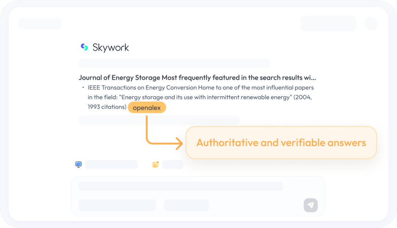Open the first option chip below input
This screenshot has width=397, height=228.
pyautogui.click(x=117, y=205)
